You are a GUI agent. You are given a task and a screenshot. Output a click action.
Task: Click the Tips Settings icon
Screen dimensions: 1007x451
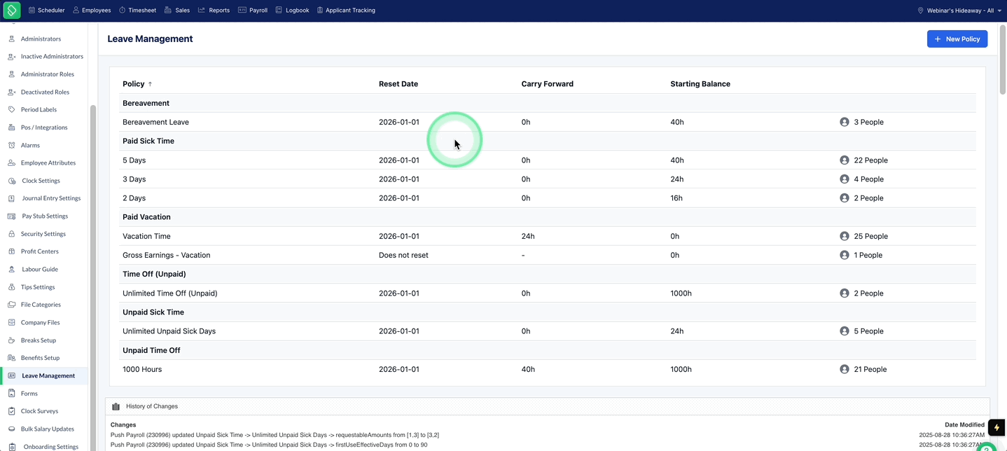coord(11,287)
